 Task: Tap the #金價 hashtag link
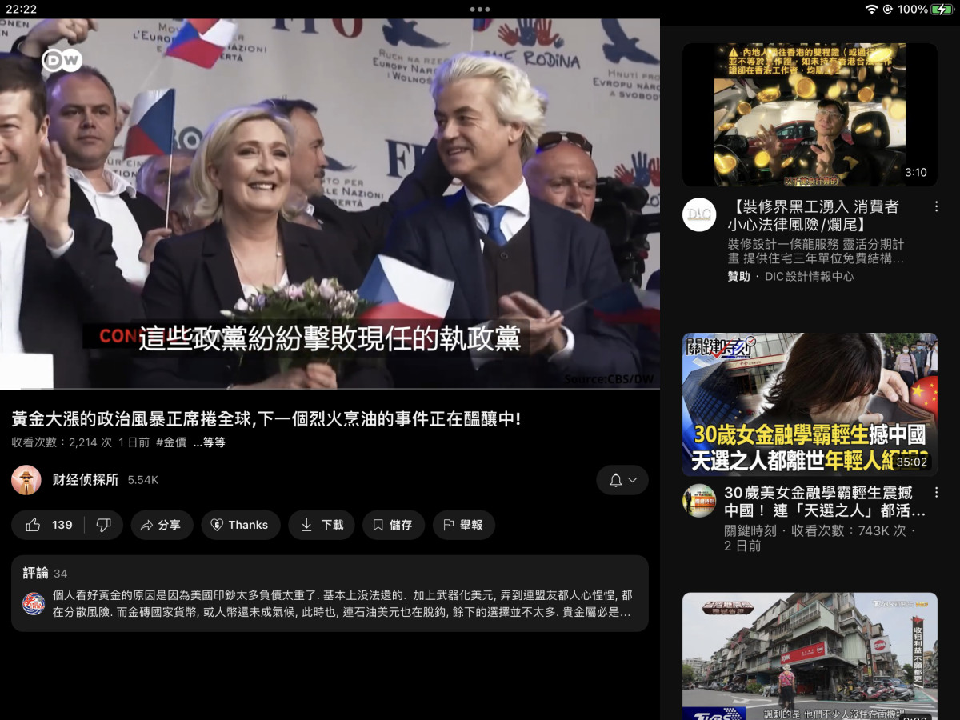click(x=171, y=442)
